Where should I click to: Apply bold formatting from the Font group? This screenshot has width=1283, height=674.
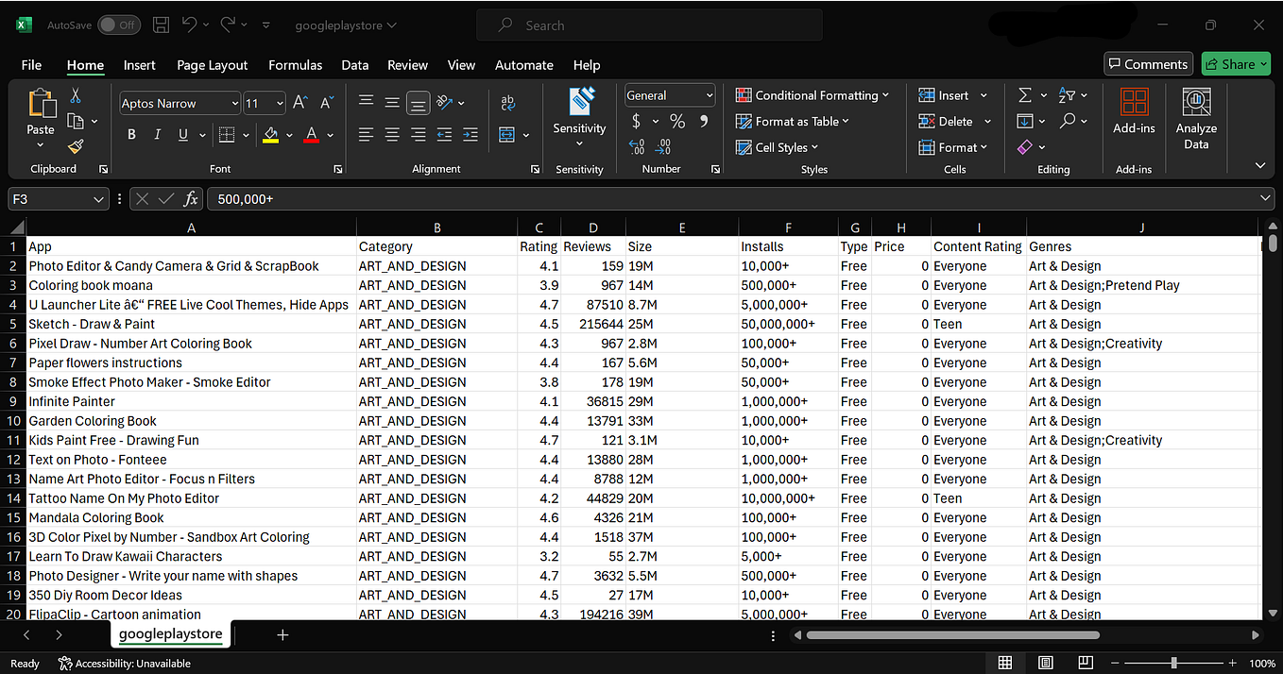131,134
